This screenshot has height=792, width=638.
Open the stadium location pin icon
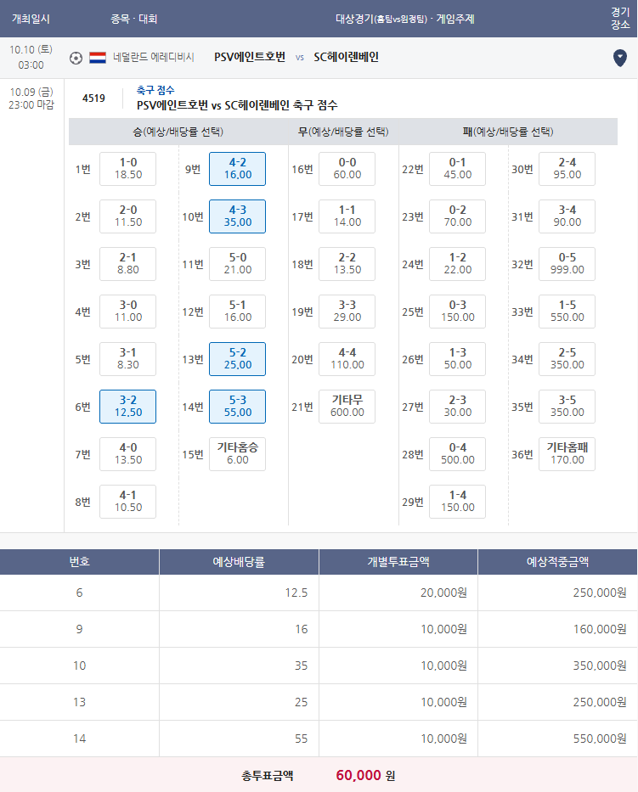pos(620,58)
